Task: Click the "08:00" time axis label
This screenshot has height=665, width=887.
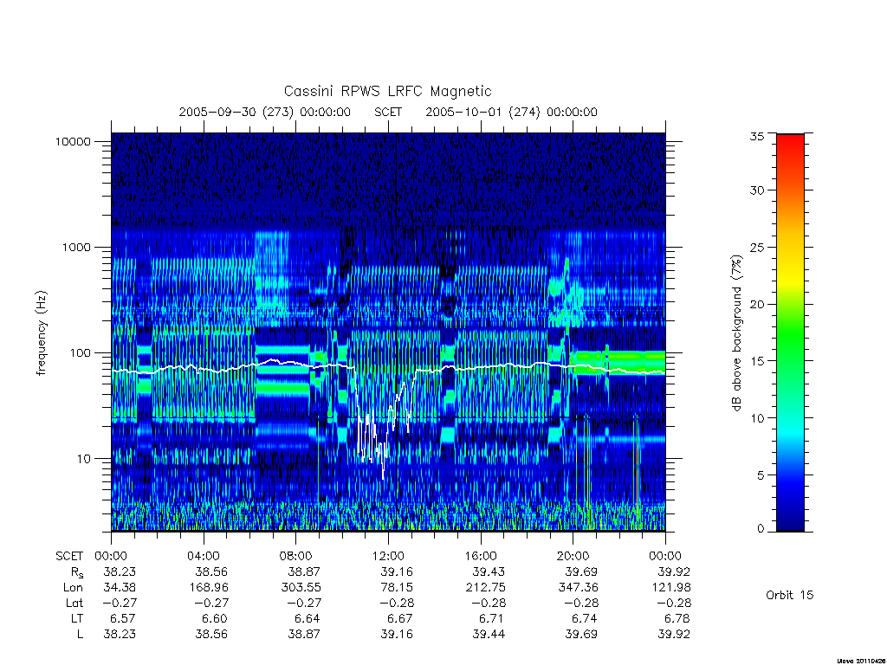Action: coord(296,557)
